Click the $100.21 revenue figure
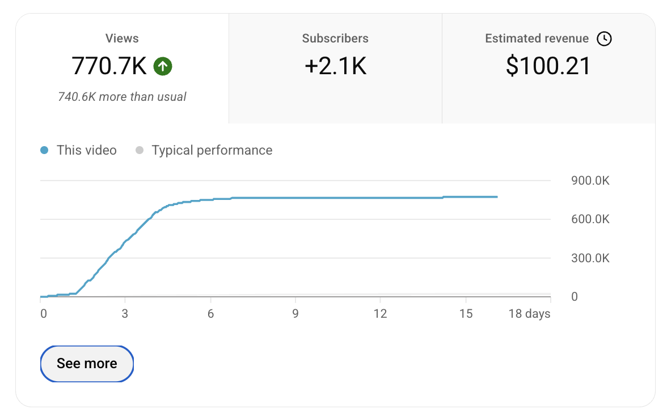The width and height of the screenshot is (667, 418). click(x=548, y=66)
